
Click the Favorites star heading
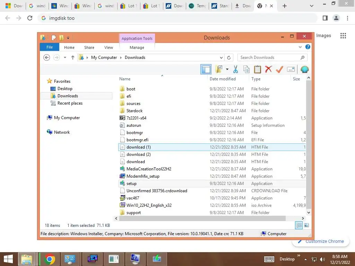62,81
